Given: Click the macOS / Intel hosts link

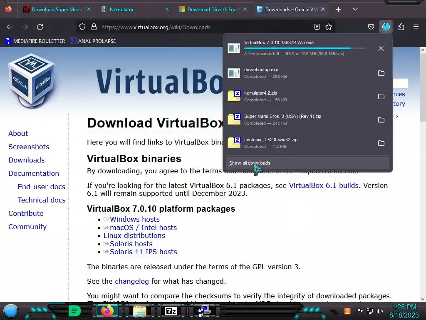Looking at the screenshot, I should click(143, 227).
